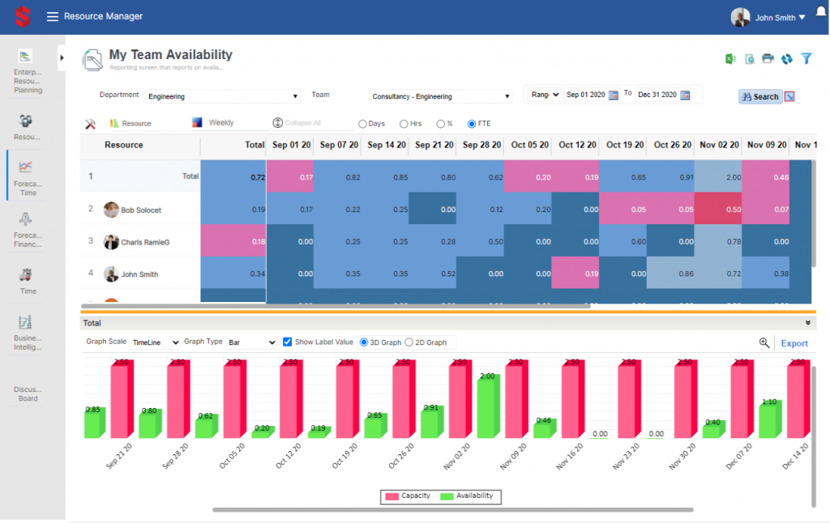Print the availability report
Viewport: 830px width, 523px height.
point(768,58)
